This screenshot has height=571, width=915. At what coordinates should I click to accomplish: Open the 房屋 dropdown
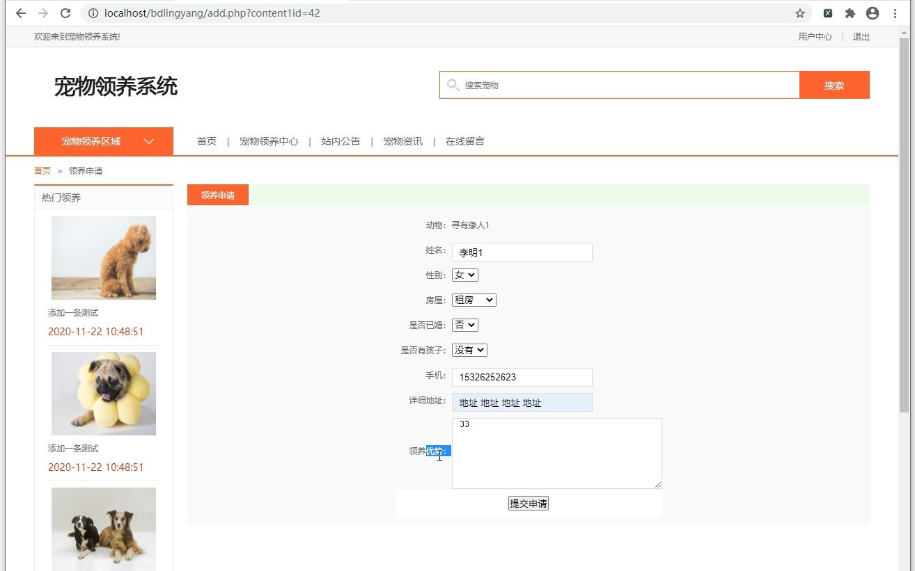click(474, 300)
